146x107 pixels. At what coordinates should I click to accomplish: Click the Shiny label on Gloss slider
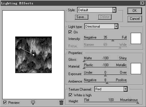point(123,58)
